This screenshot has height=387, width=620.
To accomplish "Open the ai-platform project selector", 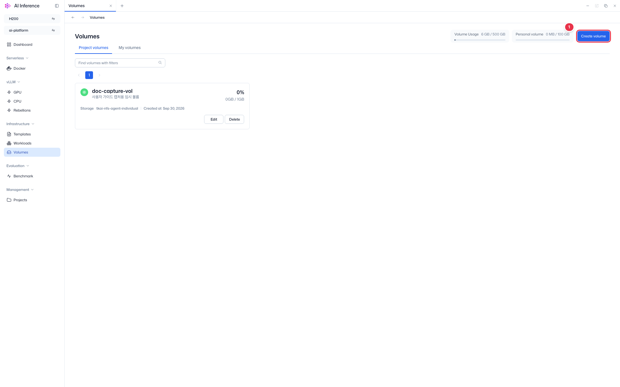I will click(32, 30).
